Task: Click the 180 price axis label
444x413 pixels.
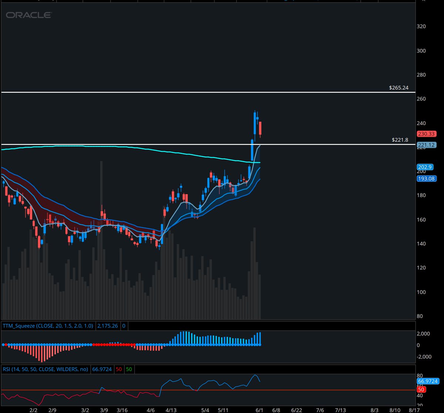Action: (x=422, y=195)
